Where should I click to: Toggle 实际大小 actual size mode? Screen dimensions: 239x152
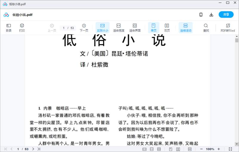[x=102, y=28]
